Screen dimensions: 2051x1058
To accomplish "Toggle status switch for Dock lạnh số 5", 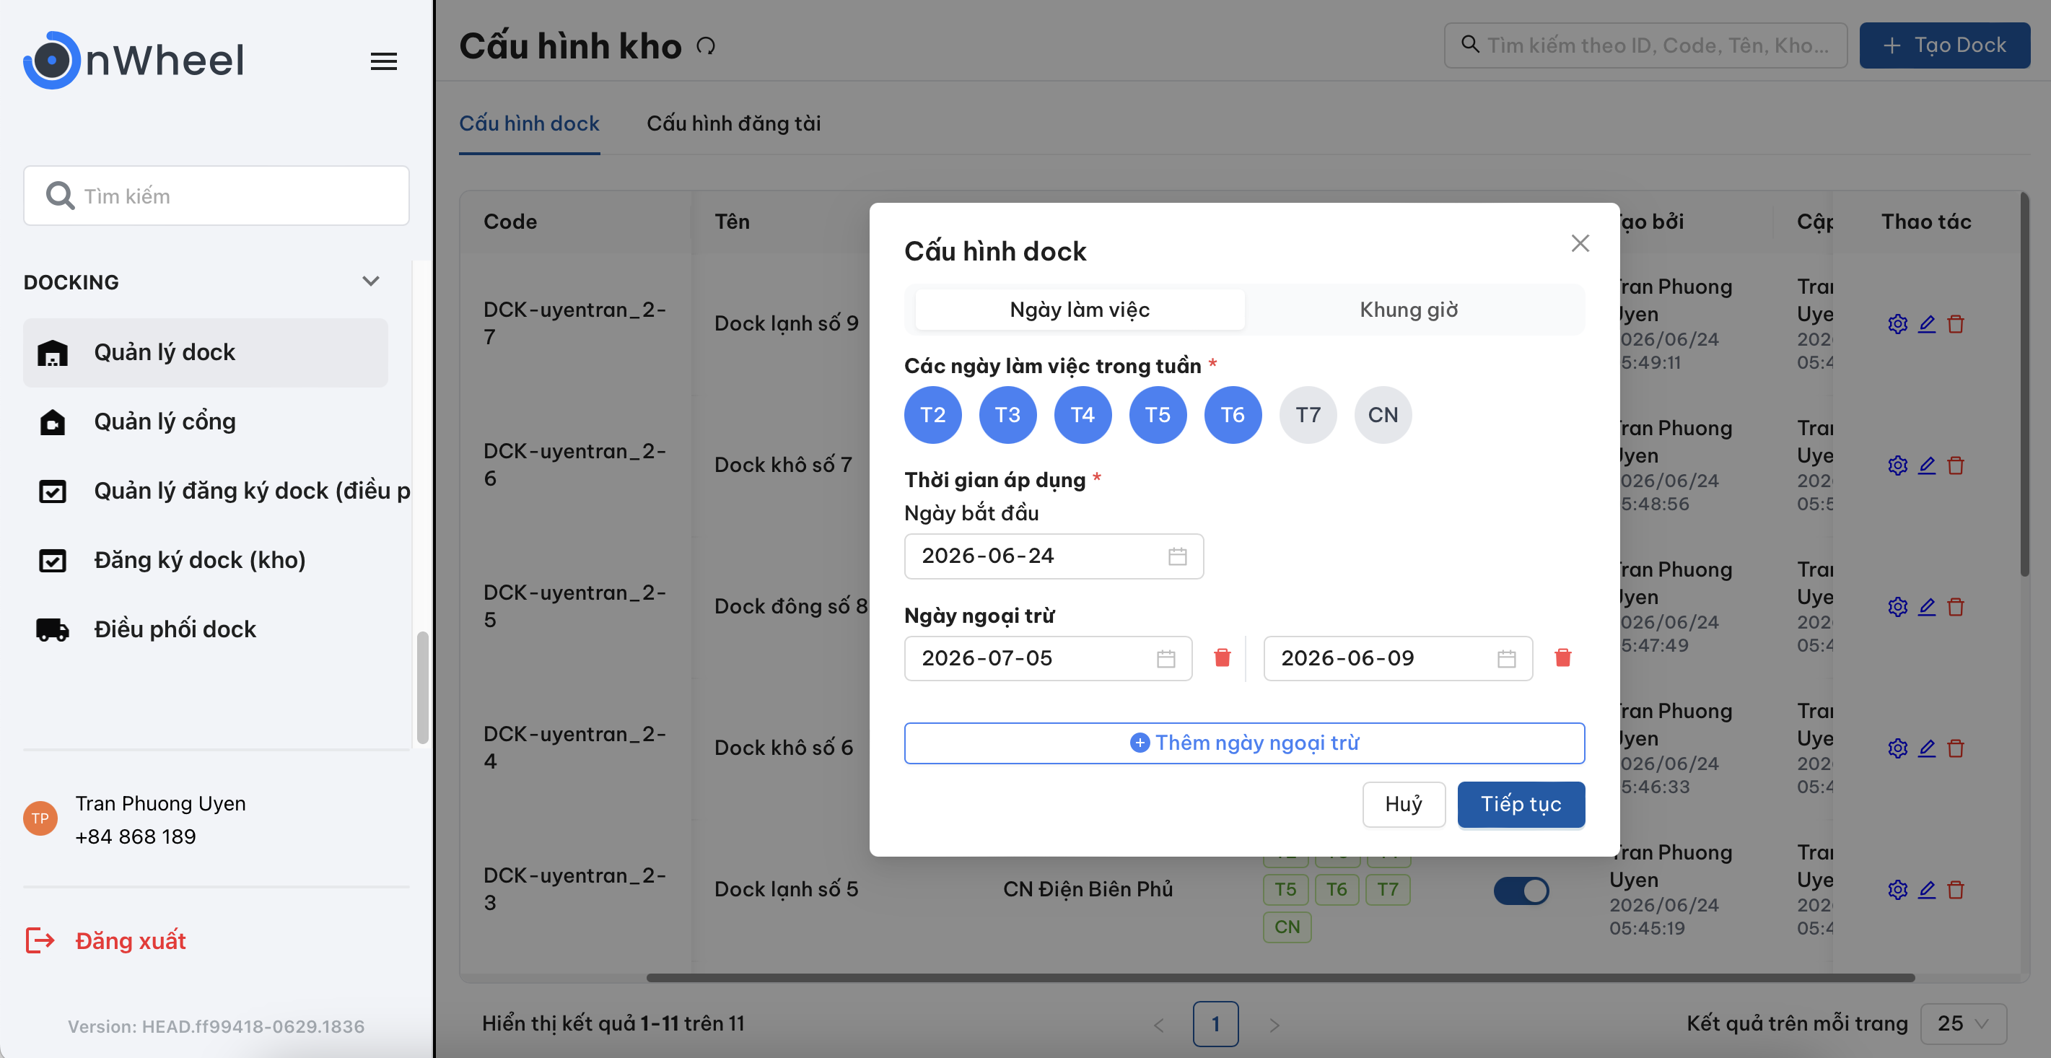I will pyautogui.click(x=1521, y=890).
